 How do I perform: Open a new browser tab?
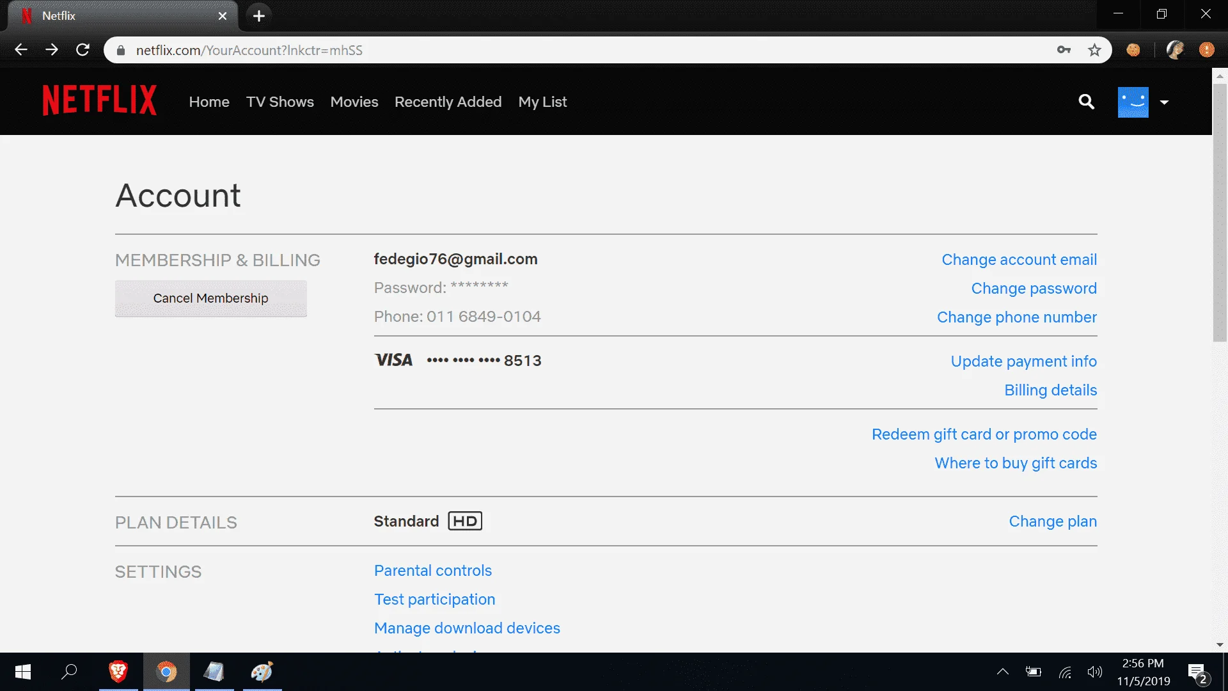(x=258, y=16)
